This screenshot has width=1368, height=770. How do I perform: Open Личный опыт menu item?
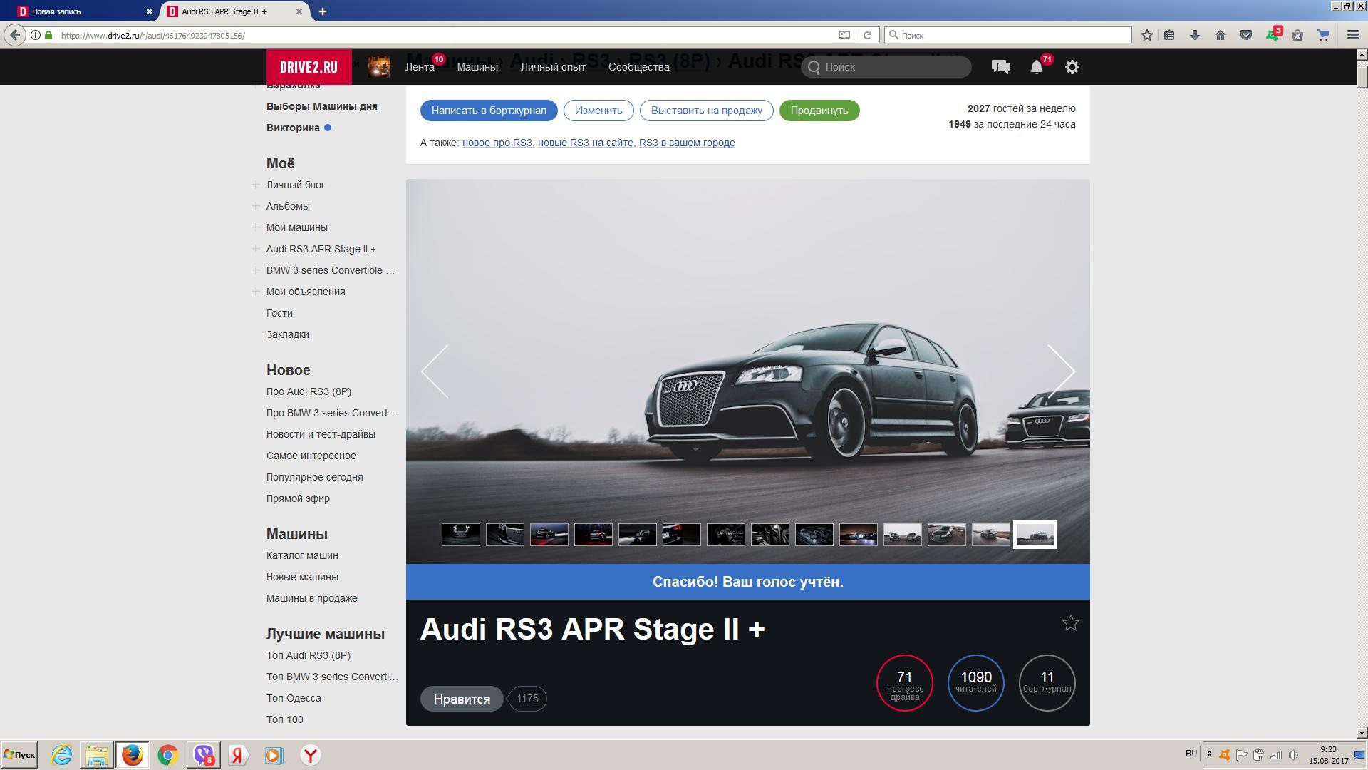pos(553,67)
